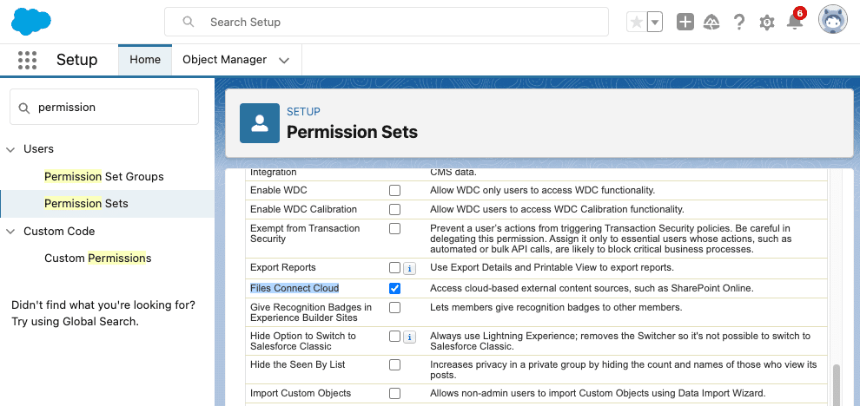Open user profile avatar
The image size is (860, 406).
coord(832,20)
